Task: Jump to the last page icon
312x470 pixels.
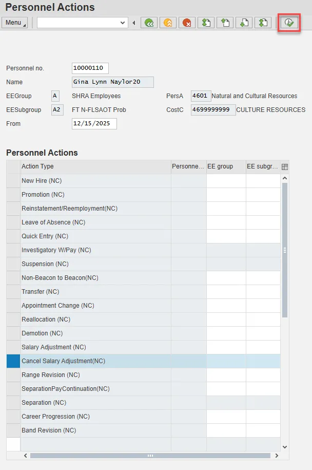Action: coord(263,23)
